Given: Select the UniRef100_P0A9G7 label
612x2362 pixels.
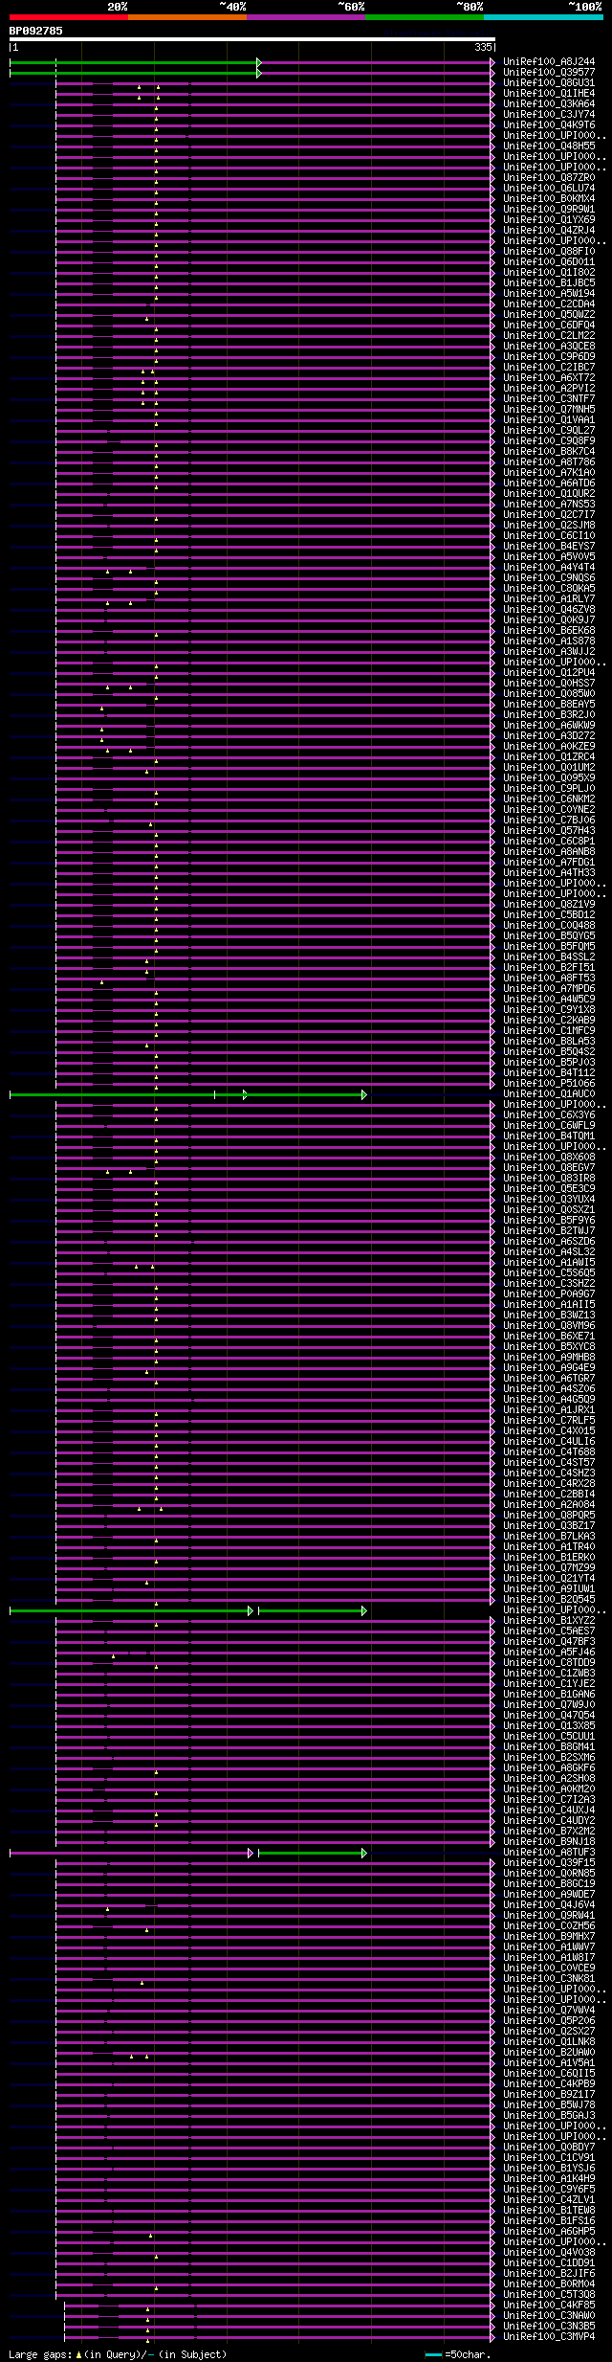Looking at the screenshot, I should coord(549,1294).
